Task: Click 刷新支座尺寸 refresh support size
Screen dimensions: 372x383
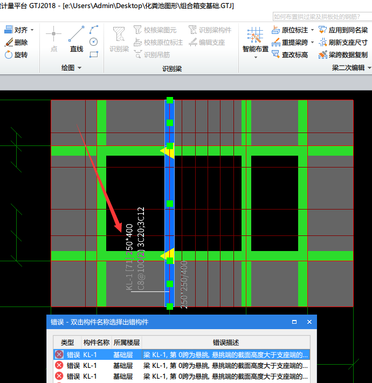Action: (x=343, y=43)
